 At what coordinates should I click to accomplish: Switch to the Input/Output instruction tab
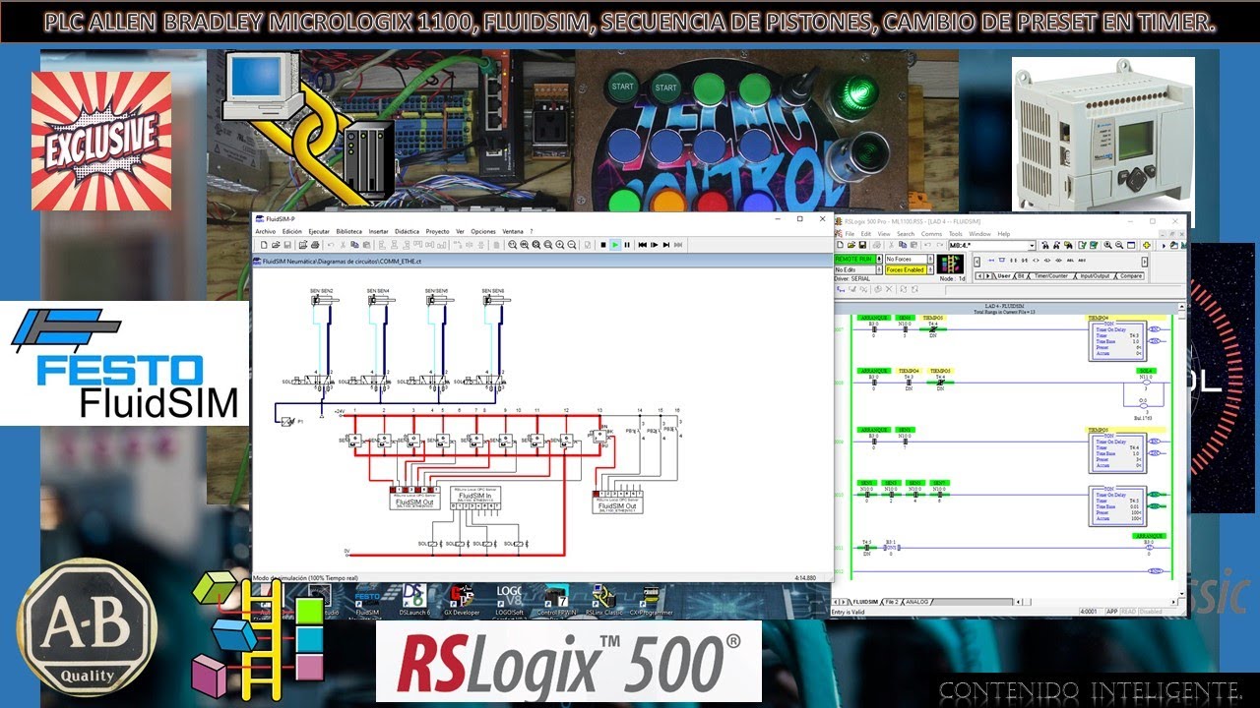click(1095, 276)
